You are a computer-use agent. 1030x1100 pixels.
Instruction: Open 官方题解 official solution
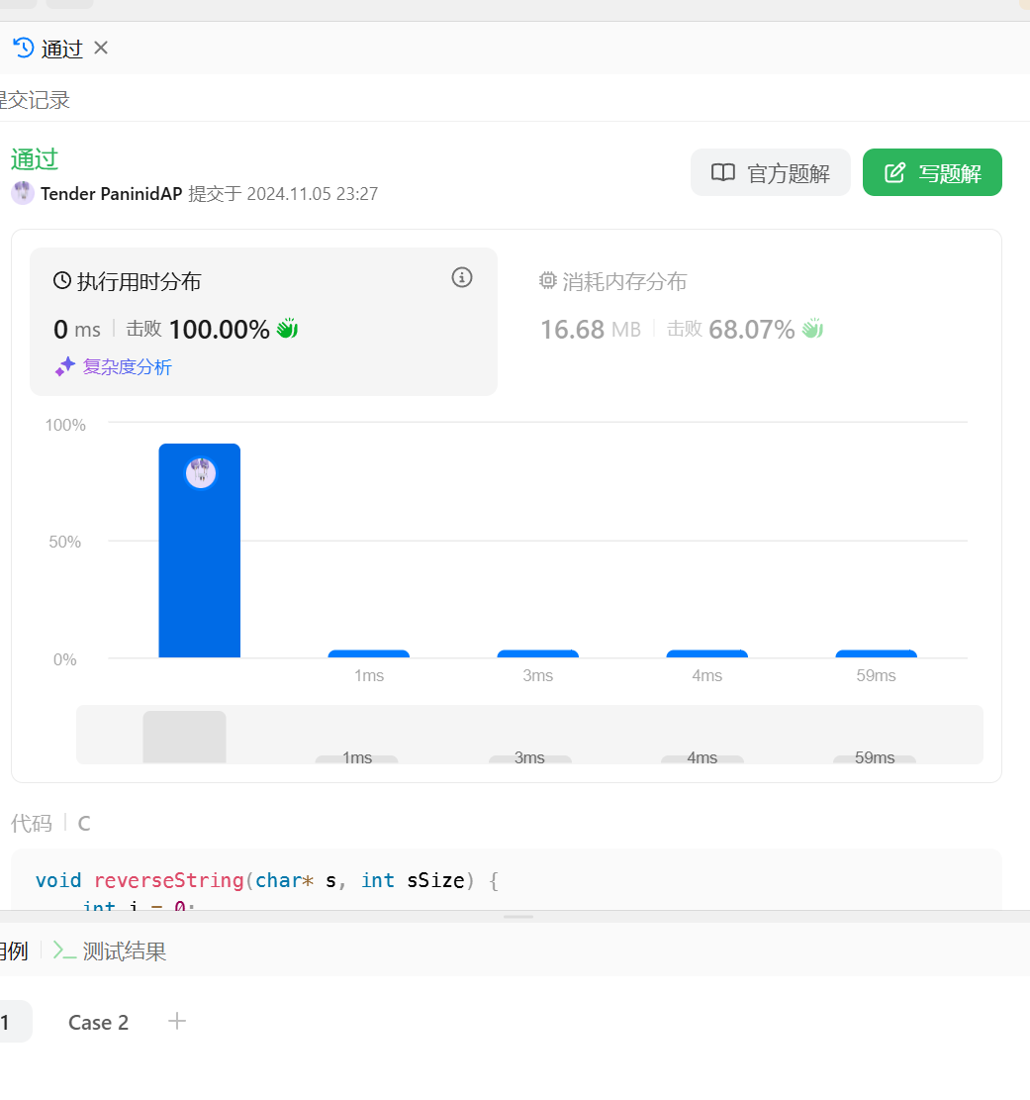point(770,173)
